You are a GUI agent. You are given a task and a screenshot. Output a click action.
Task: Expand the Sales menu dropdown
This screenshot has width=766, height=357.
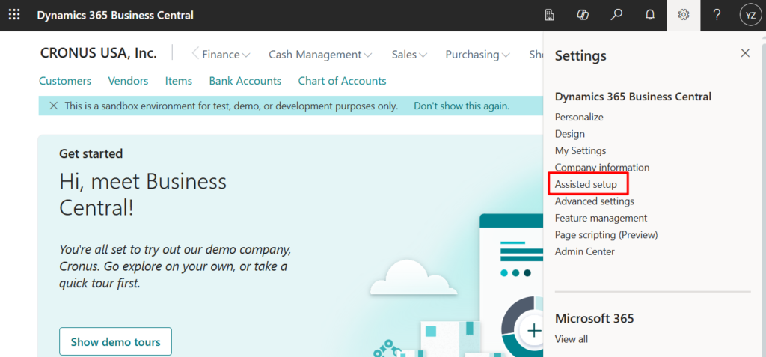(409, 55)
